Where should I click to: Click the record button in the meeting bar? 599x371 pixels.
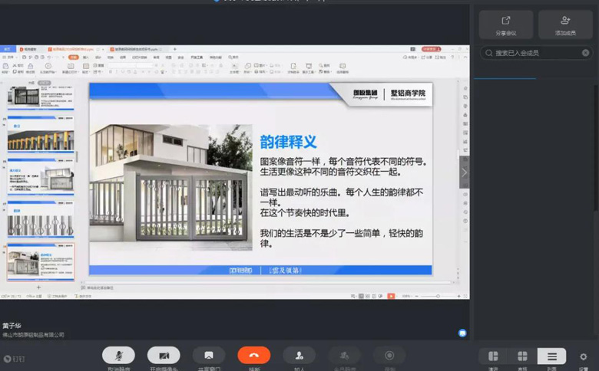point(389,356)
